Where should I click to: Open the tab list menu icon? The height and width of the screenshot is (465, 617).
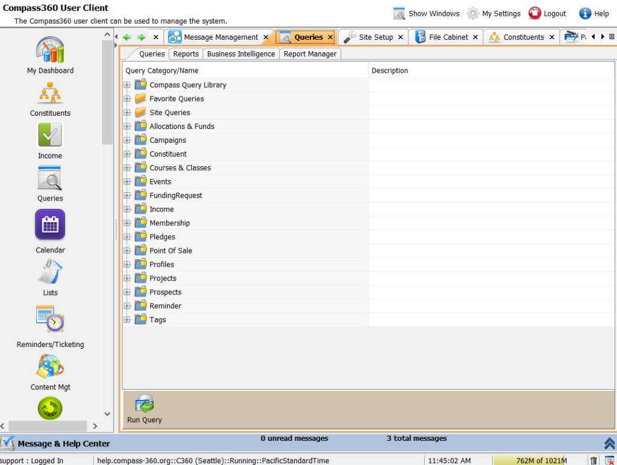pyautogui.click(x=612, y=37)
